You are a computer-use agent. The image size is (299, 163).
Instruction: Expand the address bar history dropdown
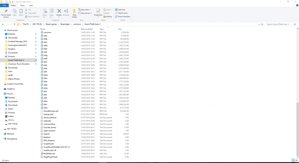(259, 25)
